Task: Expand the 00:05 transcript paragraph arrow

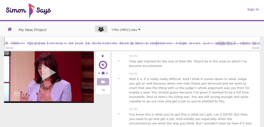Action: pos(119,78)
